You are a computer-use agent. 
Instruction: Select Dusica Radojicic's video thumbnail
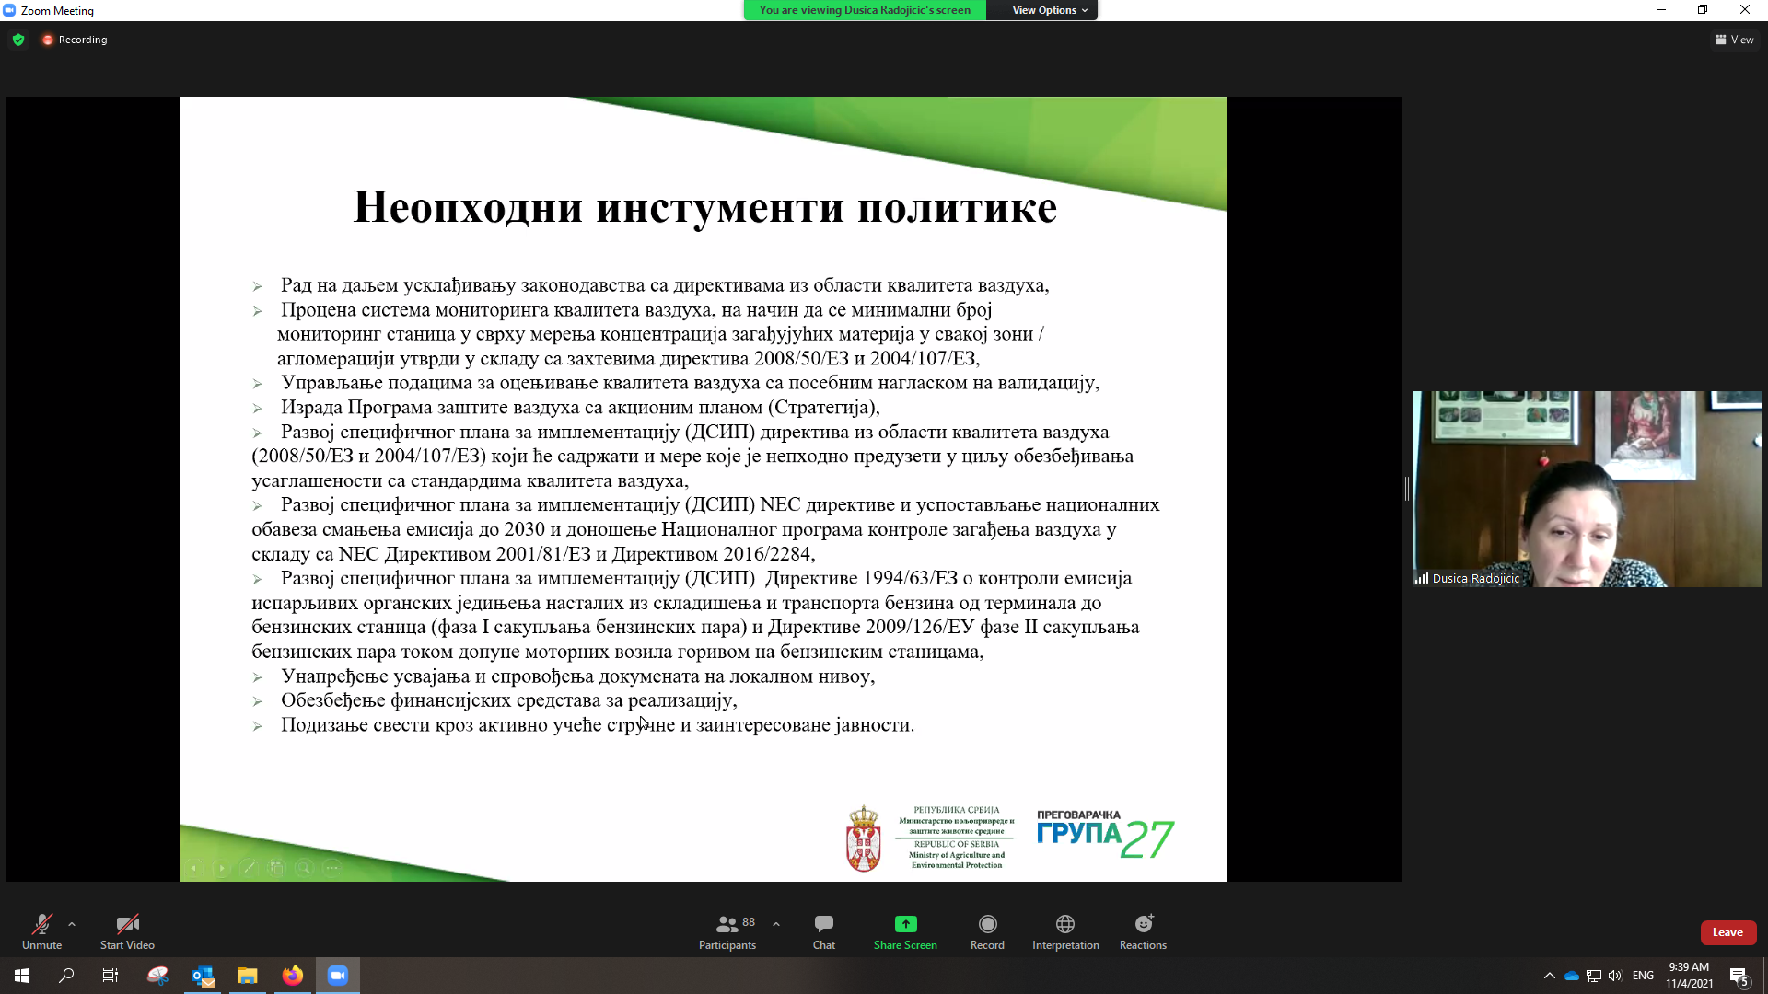[x=1587, y=489]
